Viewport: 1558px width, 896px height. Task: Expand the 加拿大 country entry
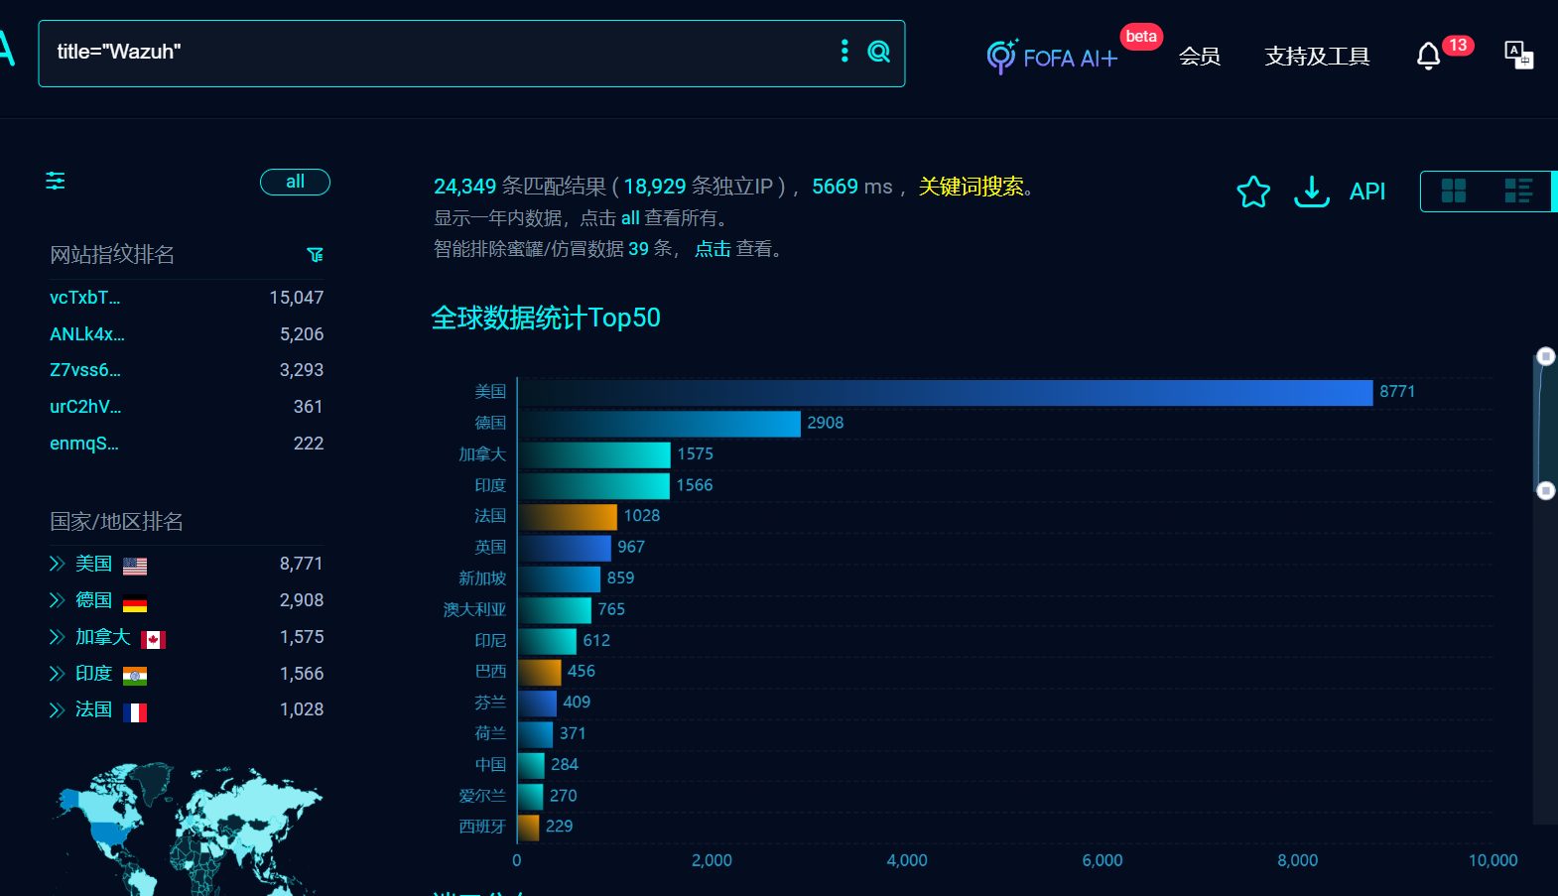[58, 637]
